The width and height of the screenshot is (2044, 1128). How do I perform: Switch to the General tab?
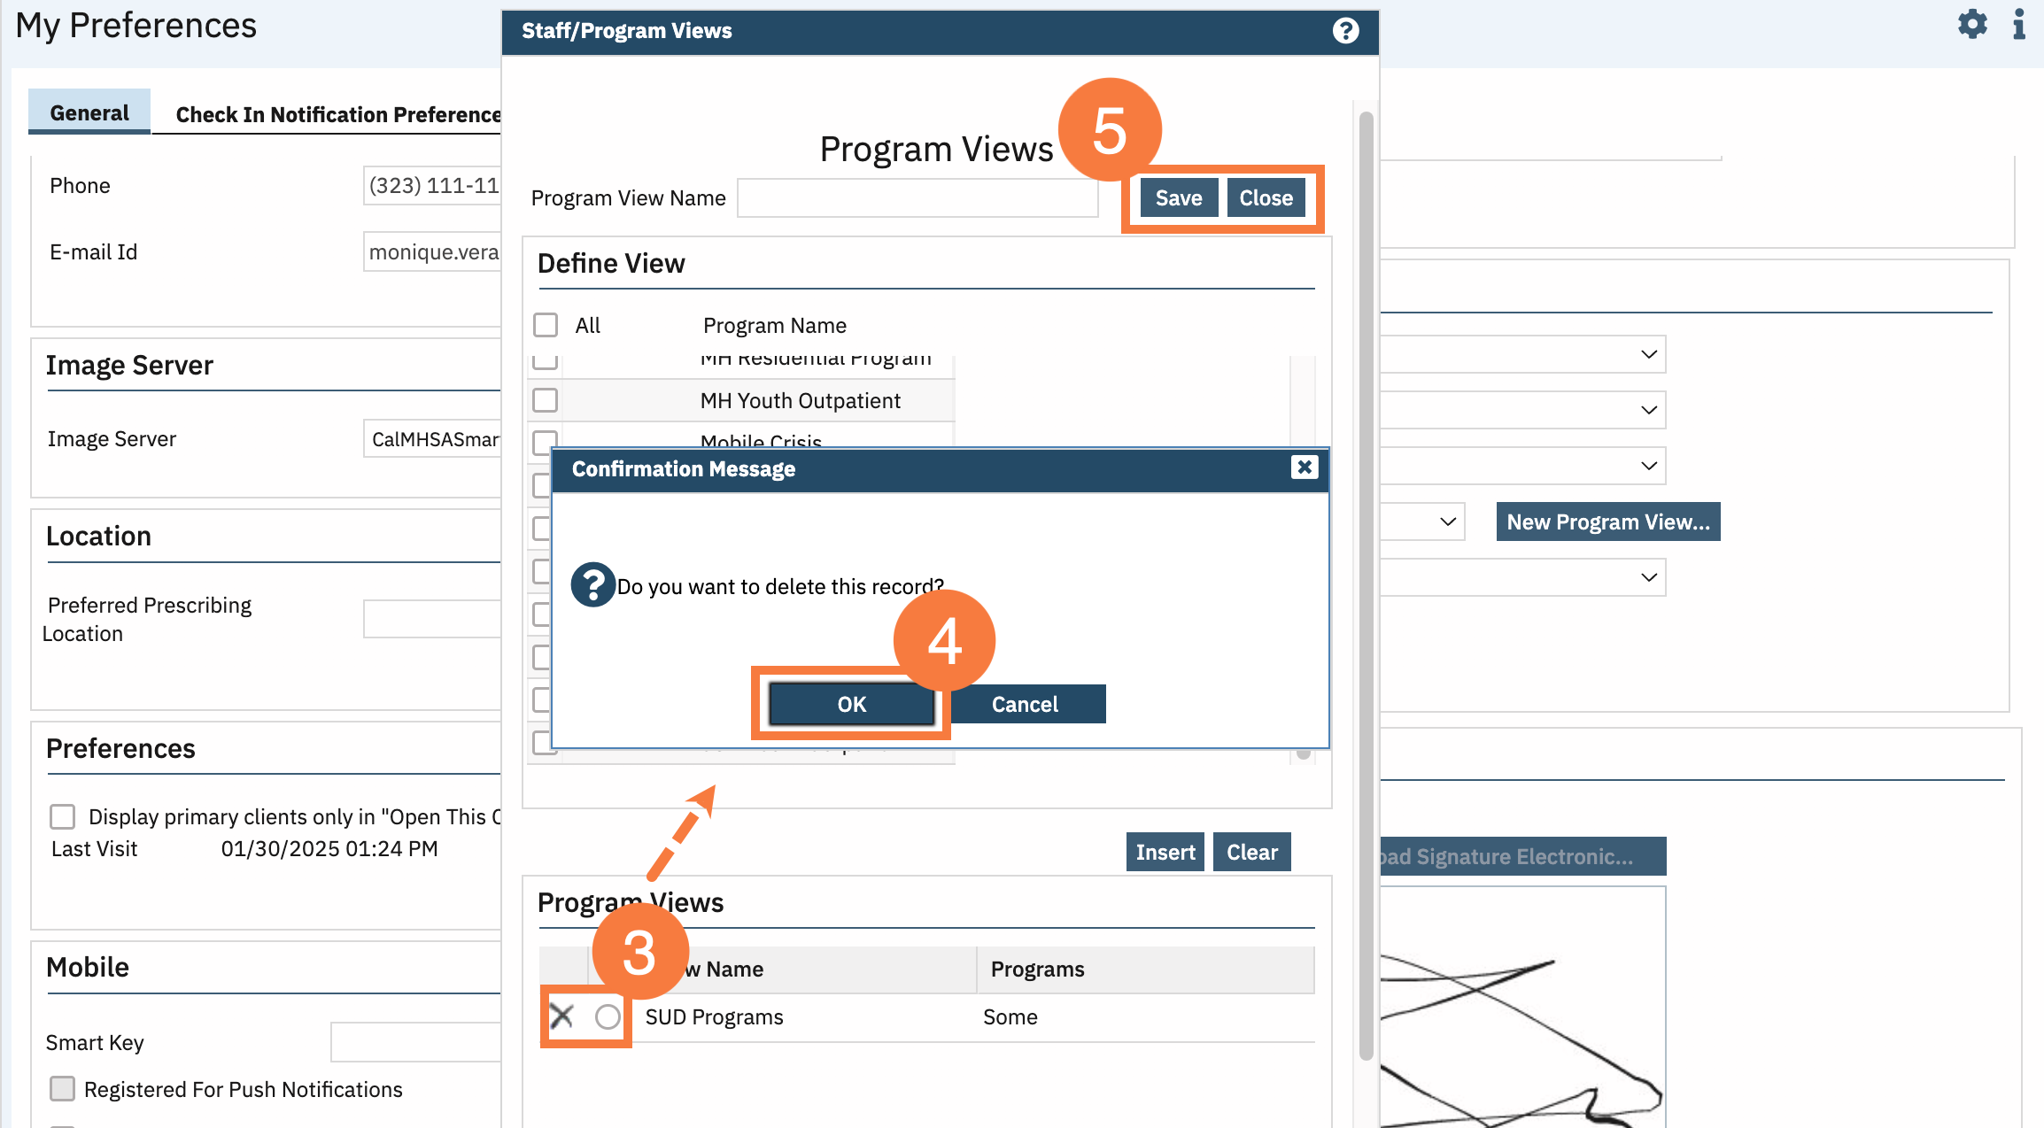(89, 113)
